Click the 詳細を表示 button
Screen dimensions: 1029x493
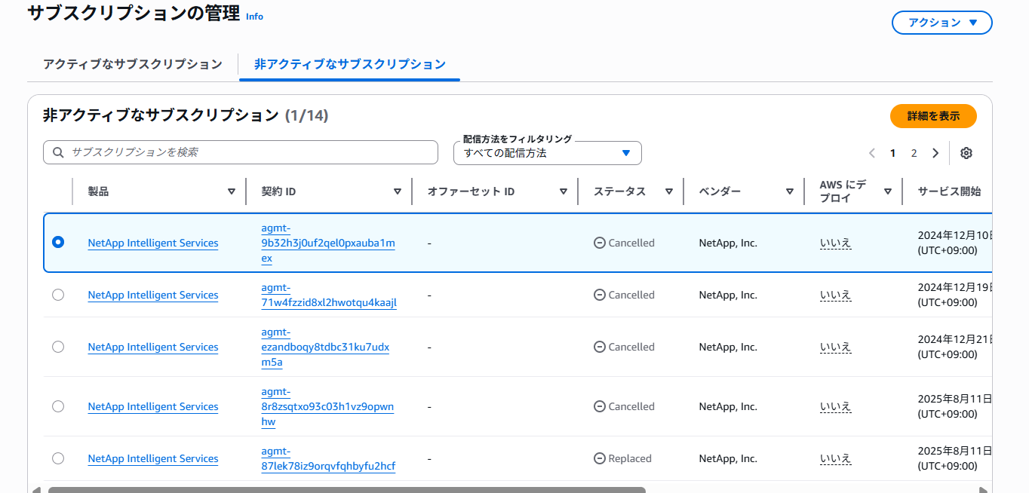933,116
